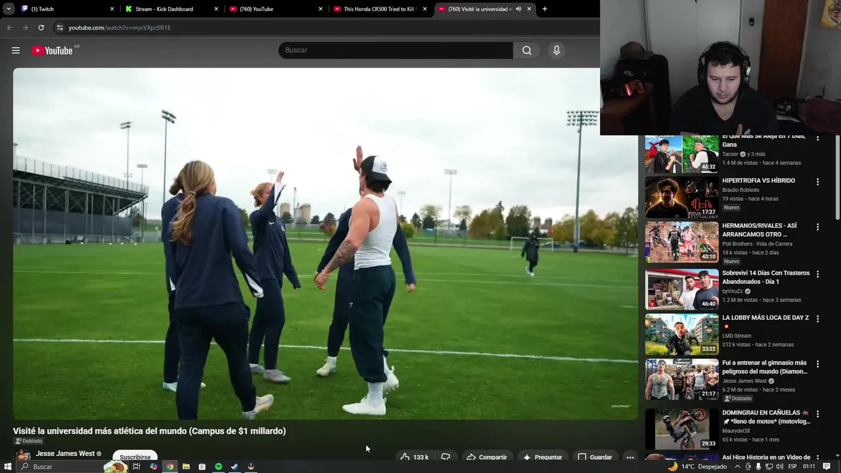This screenshot has height=473, width=841.
Task: Open Copilot from the taskbar
Action: pyautogui.click(x=154, y=466)
